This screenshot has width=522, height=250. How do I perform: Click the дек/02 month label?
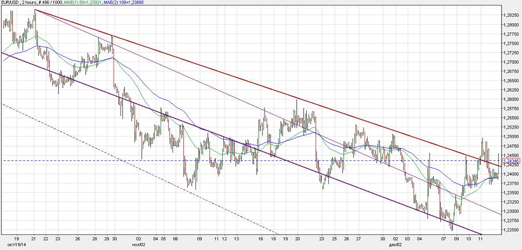pyautogui.click(x=394, y=244)
